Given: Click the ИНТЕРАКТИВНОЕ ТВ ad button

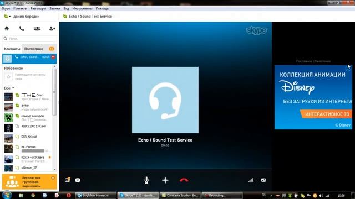Looking at the screenshot, I should (327, 114).
